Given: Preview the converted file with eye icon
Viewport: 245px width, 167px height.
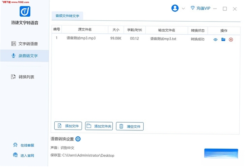Looking at the screenshot, I should [x=215, y=40].
